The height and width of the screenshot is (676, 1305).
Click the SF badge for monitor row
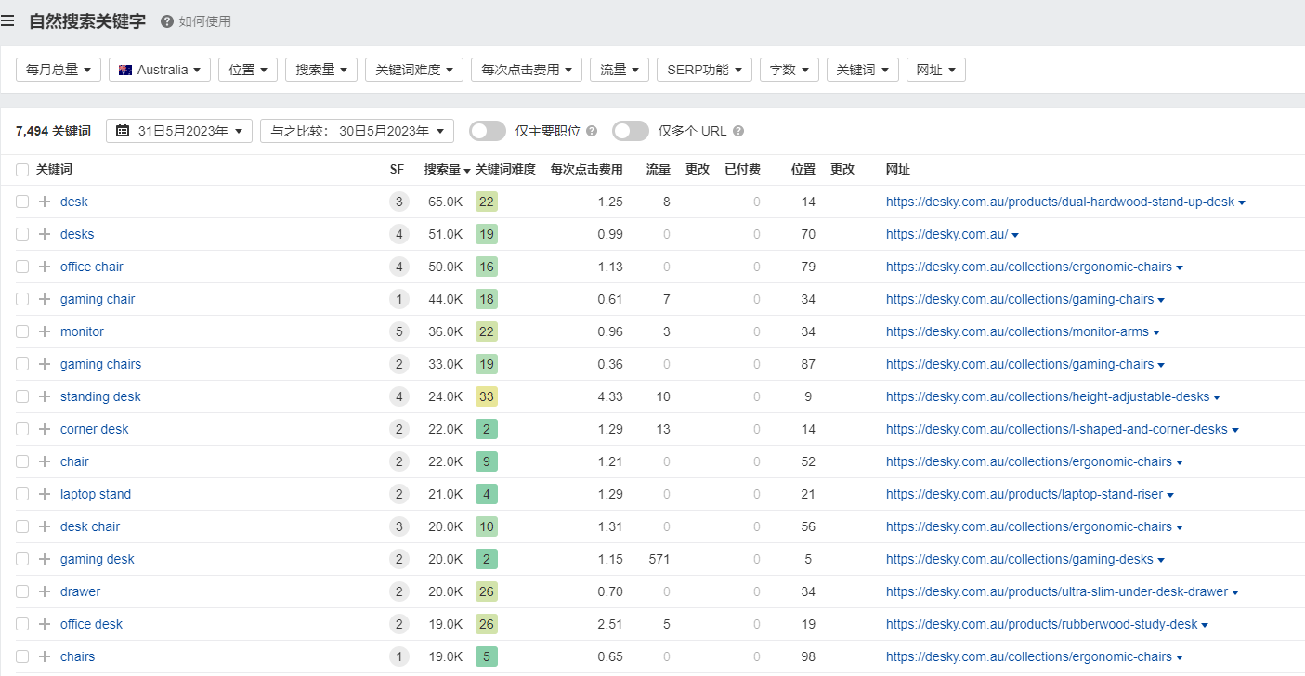(x=398, y=331)
